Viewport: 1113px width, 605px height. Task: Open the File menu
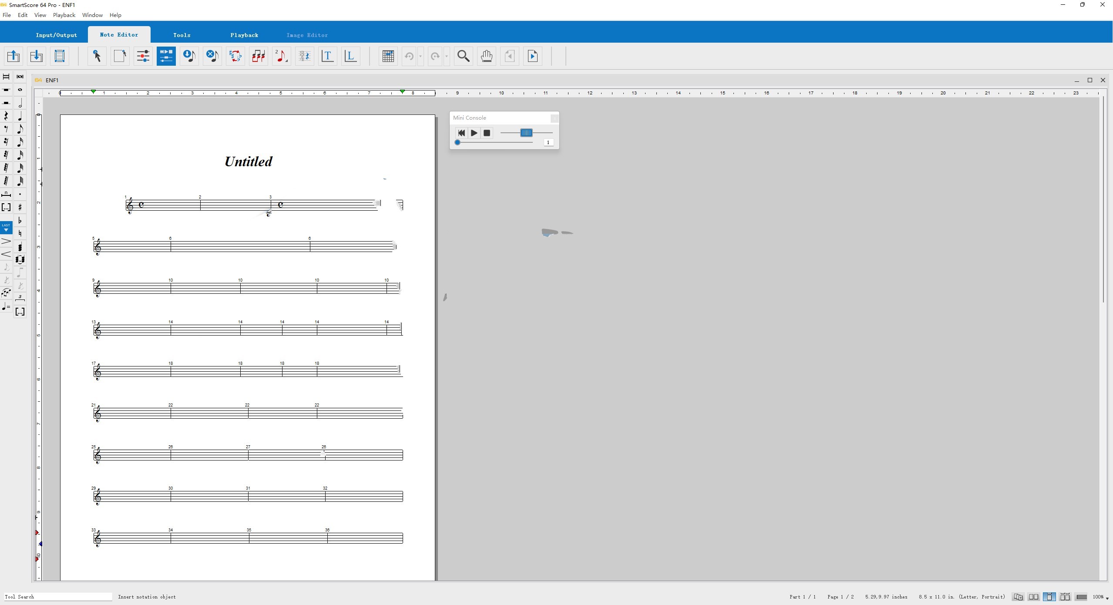[x=7, y=15]
